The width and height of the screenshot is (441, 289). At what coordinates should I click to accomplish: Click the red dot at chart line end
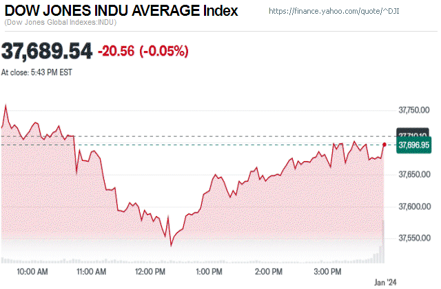pyautogui.click(x=384, y=144)
